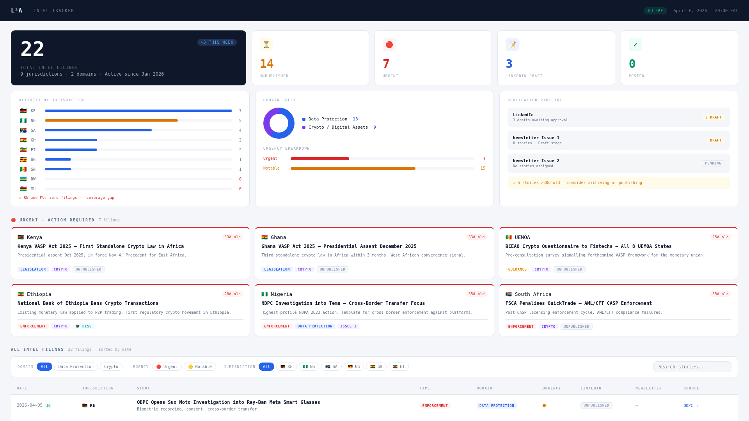The image size is (749, 421).
Task: Click the Nigeria flag beside NG activity bar
Action: pyautogui.click(x=23, y=120)
